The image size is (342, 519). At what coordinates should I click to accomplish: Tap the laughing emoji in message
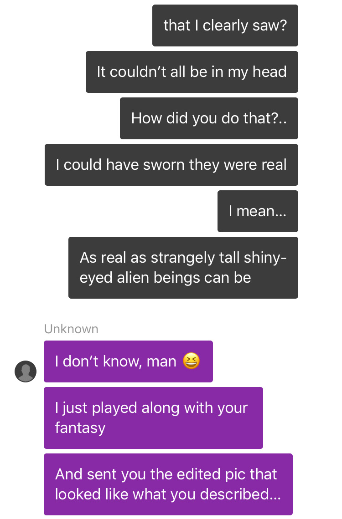point(191,361)
